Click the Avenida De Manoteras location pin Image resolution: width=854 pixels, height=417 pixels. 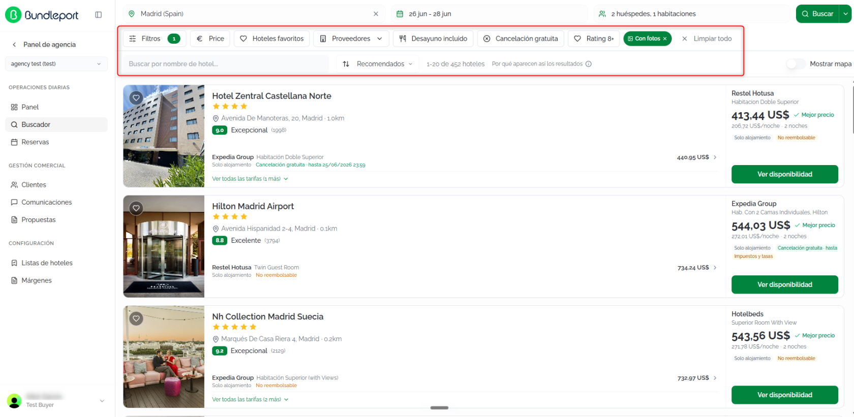[216, 118]
